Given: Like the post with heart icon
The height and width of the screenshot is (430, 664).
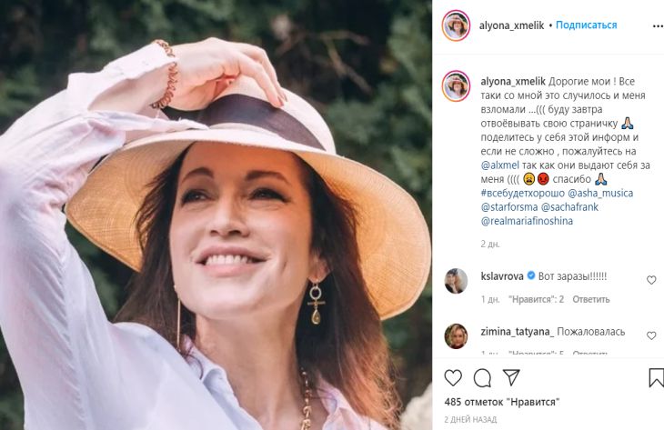Looking at the screenshot, I should tap(453, 377).
